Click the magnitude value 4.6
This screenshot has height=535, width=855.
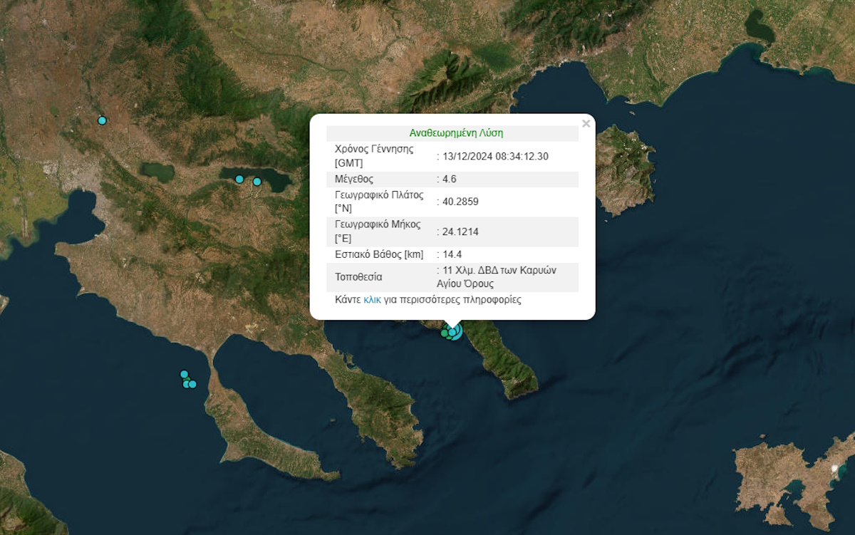point(448,179)
